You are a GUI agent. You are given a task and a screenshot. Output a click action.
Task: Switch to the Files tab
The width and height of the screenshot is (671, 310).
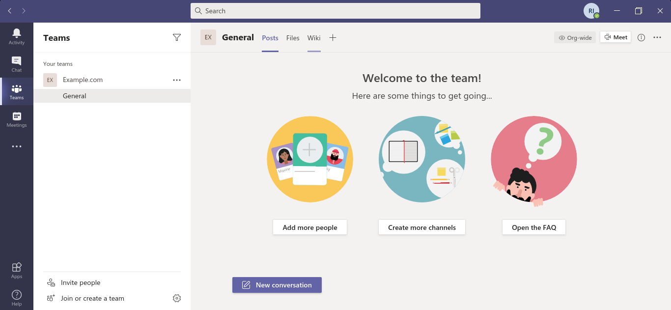coord(293,38)
